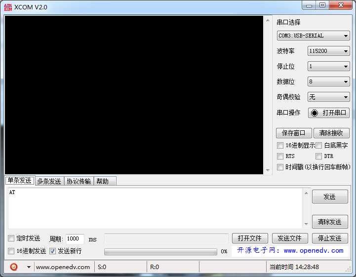This screenshot has width=356, height=277.
Task: Toggle the DTR checkbox
Action: (319, 156)
